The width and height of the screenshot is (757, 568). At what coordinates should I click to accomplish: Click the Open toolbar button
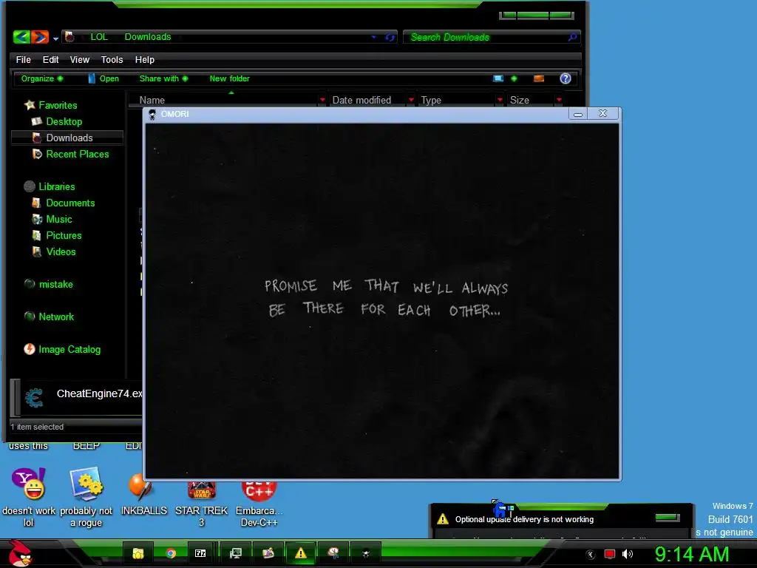tap(103, 78)
